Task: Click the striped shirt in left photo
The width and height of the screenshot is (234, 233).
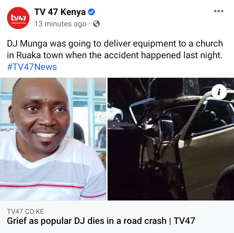Action: click(53, 170)
